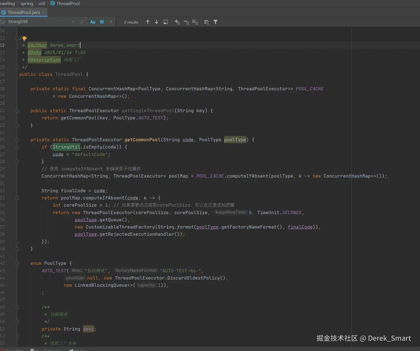Image resolution: width=420 pixels, height=351 pixels.
Task: Click CustomizableThreadFactory on line 37
Action: click(x=120, y=227)
